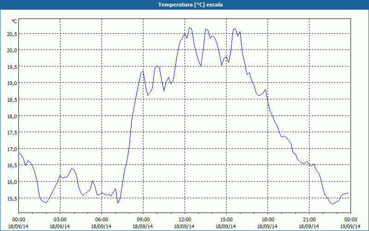Select the 18,0 y-axis value
Screen dimensions: 369x231
[x=12, y=116]
